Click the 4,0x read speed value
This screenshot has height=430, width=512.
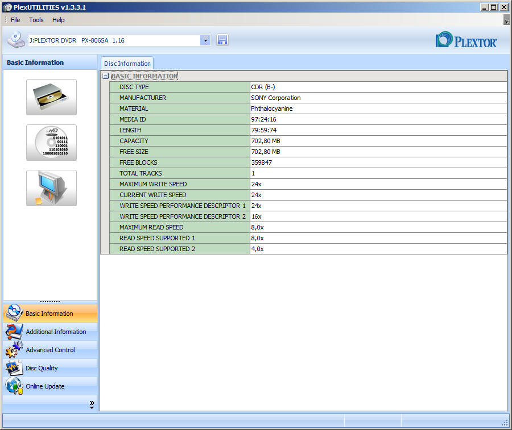coord(378,249)
